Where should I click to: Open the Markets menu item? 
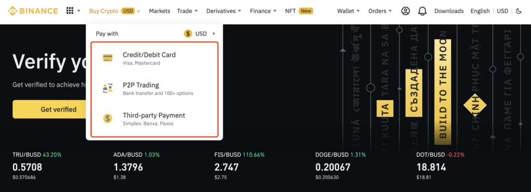click(160, 11)
